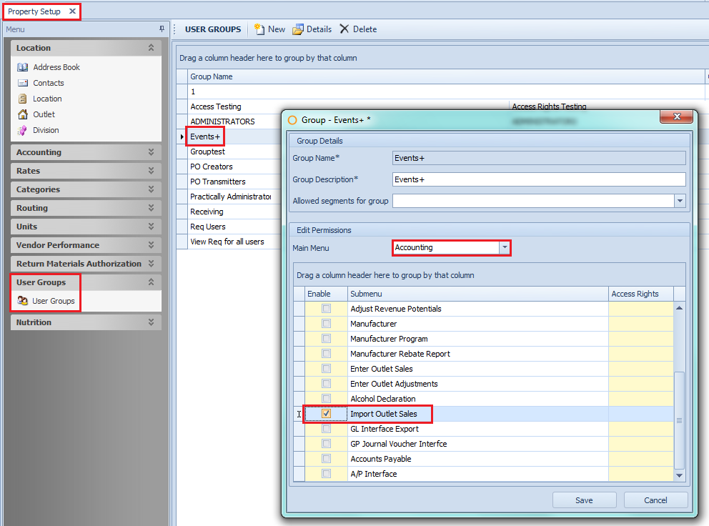Select the Outlet house icon

tap(22, 114)
